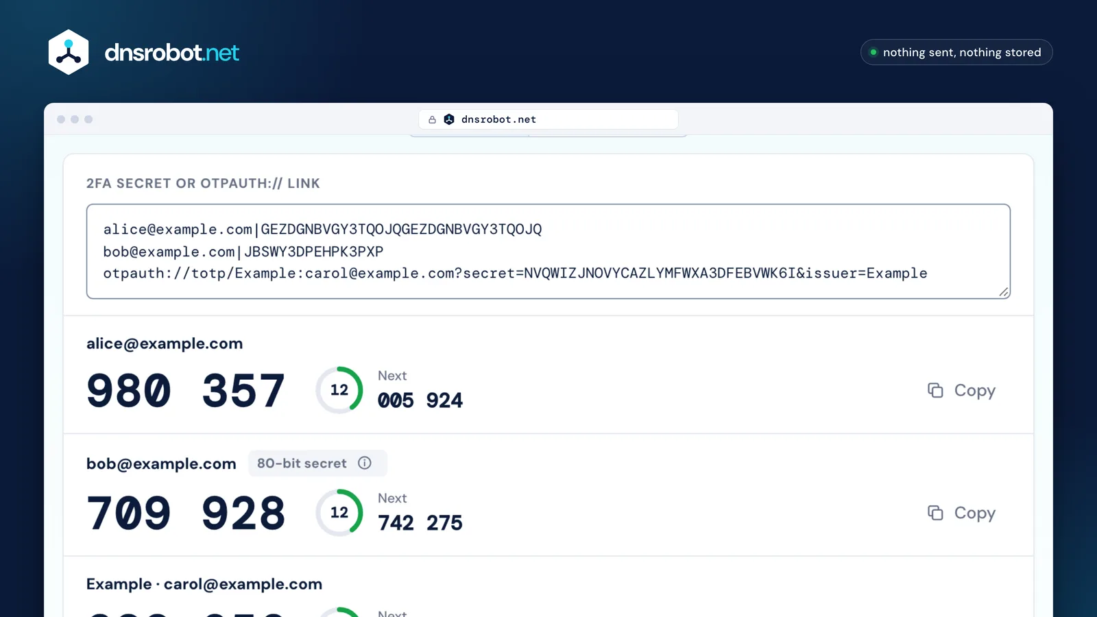Click alice's next code 005 924

point(420,400)
